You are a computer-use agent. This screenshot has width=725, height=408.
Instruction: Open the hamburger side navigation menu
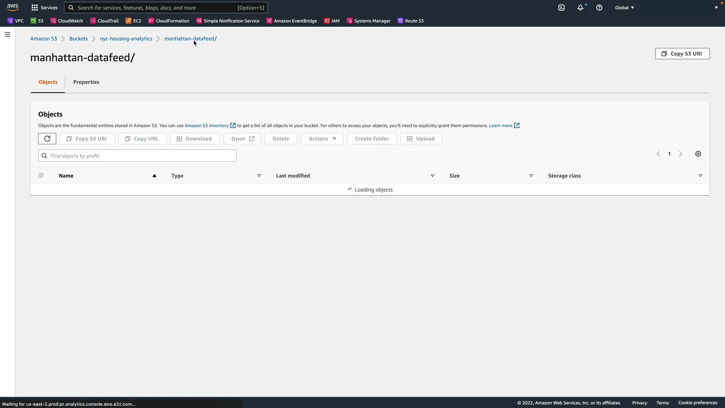click(x=8, y=34)
